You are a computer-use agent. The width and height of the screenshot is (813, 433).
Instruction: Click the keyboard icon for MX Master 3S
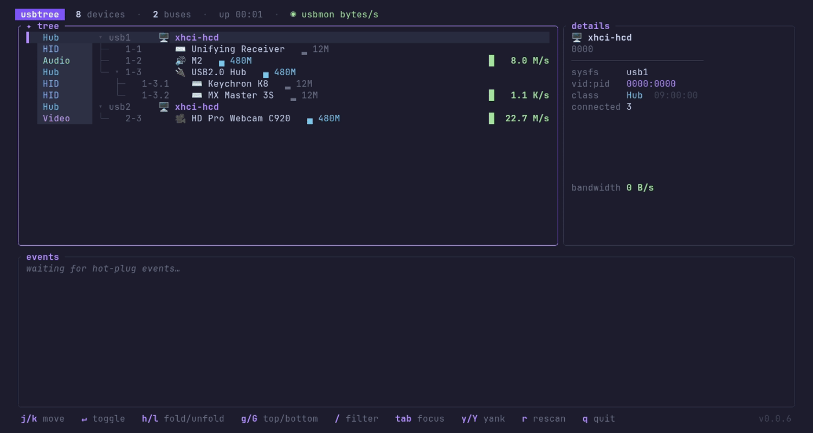click(197, 95)
